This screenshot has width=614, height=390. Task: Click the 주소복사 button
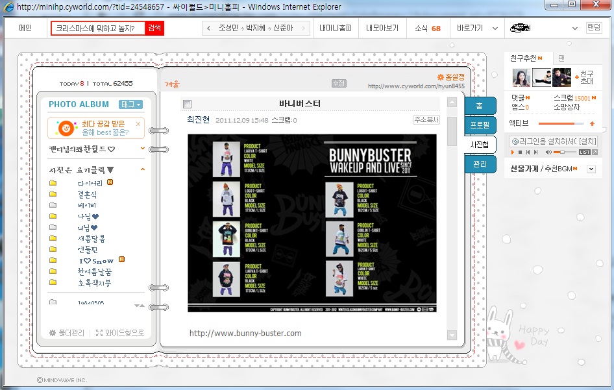[426, 120]
